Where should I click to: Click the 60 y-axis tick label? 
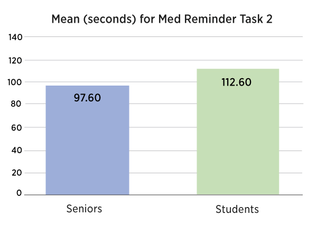click(x=17, y=127)
